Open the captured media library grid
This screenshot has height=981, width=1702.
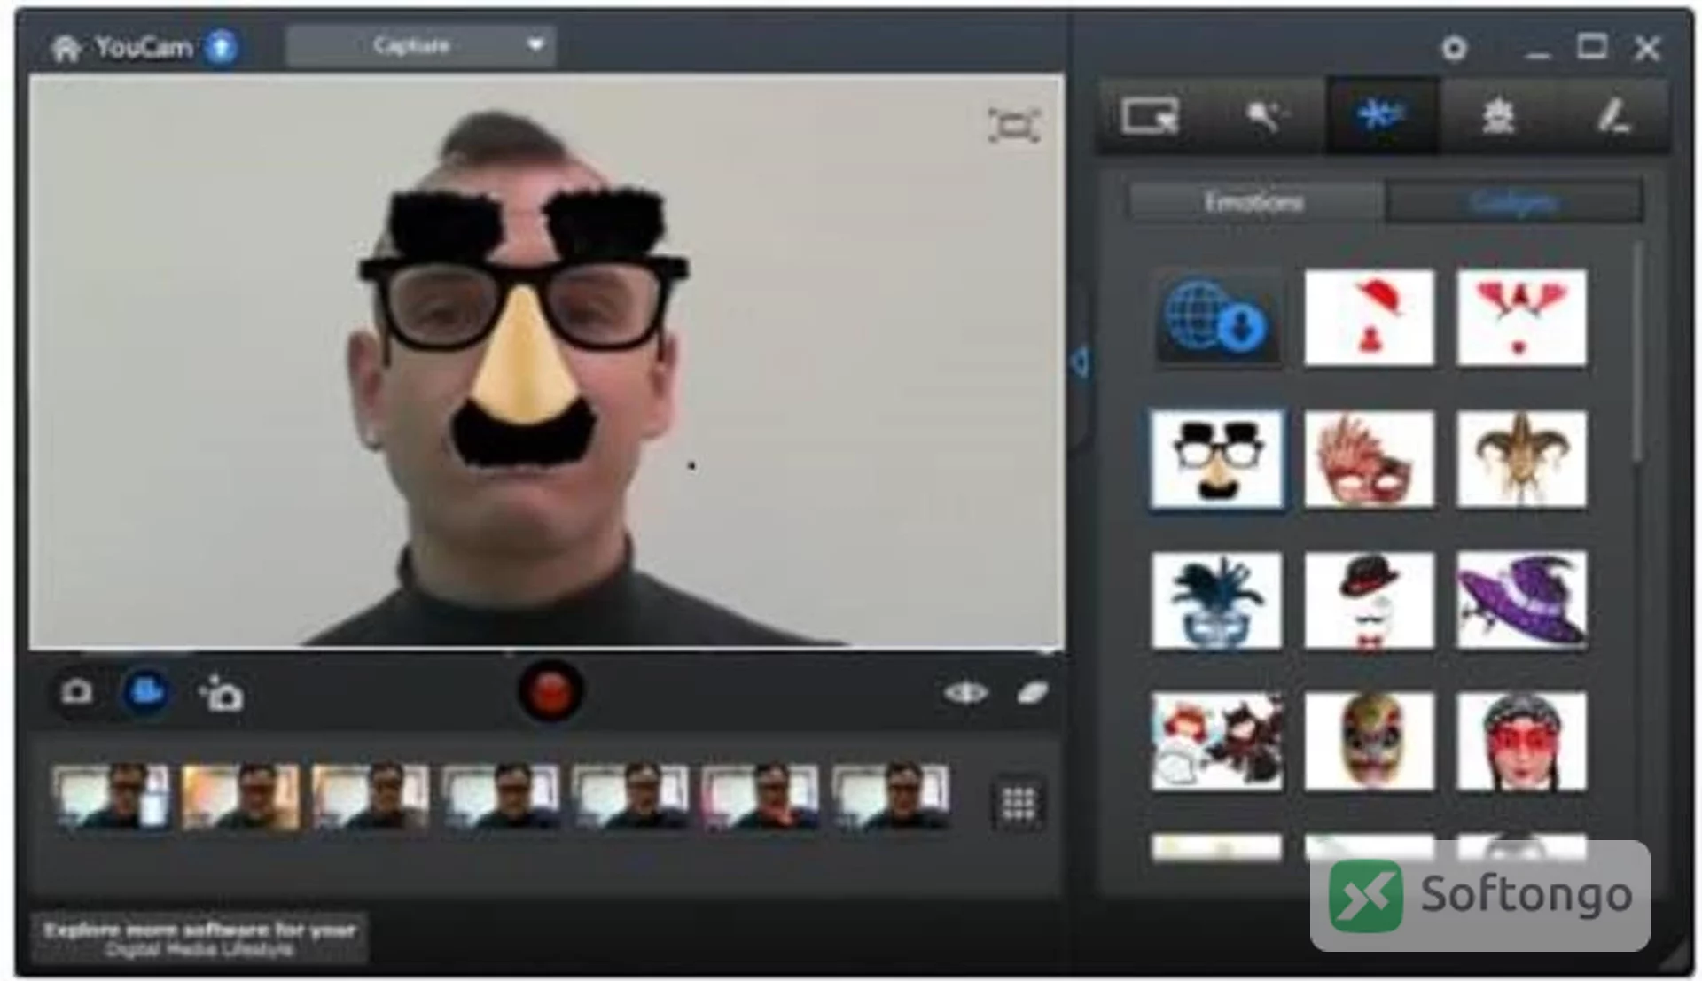(x=1018, y=805)
